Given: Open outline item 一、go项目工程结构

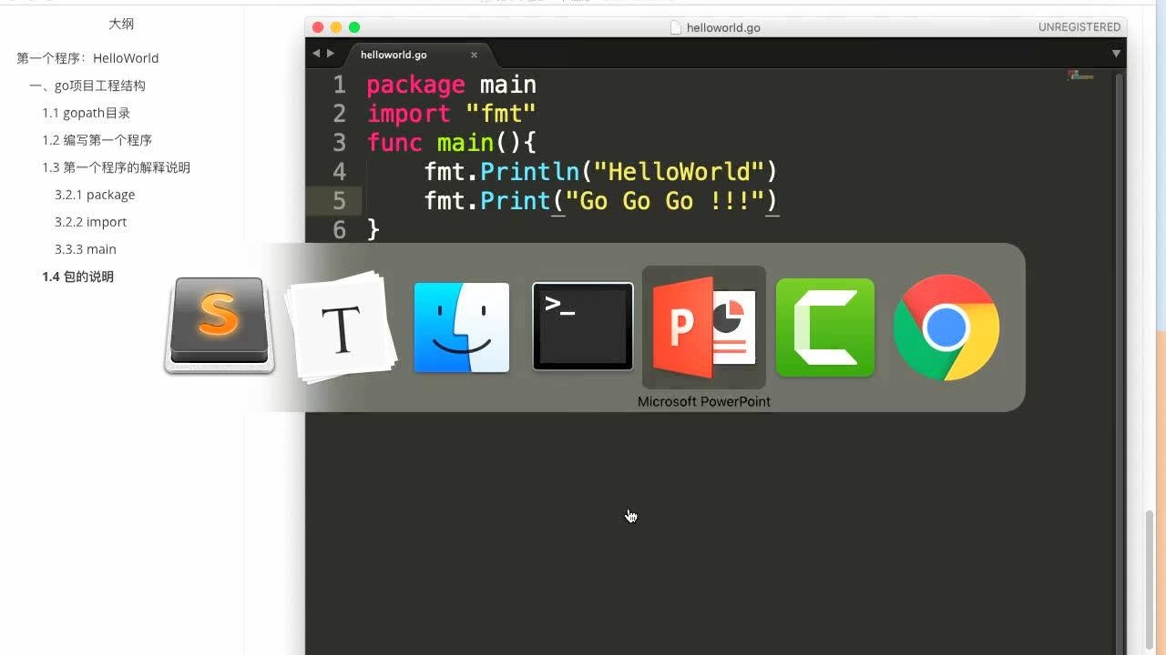Looking at the screenshot, I should (x=87, y=86).
